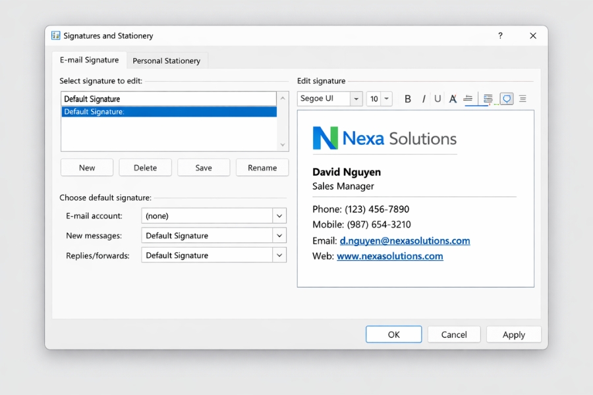
Task: Open the font color tool
Action: point(453,99)
